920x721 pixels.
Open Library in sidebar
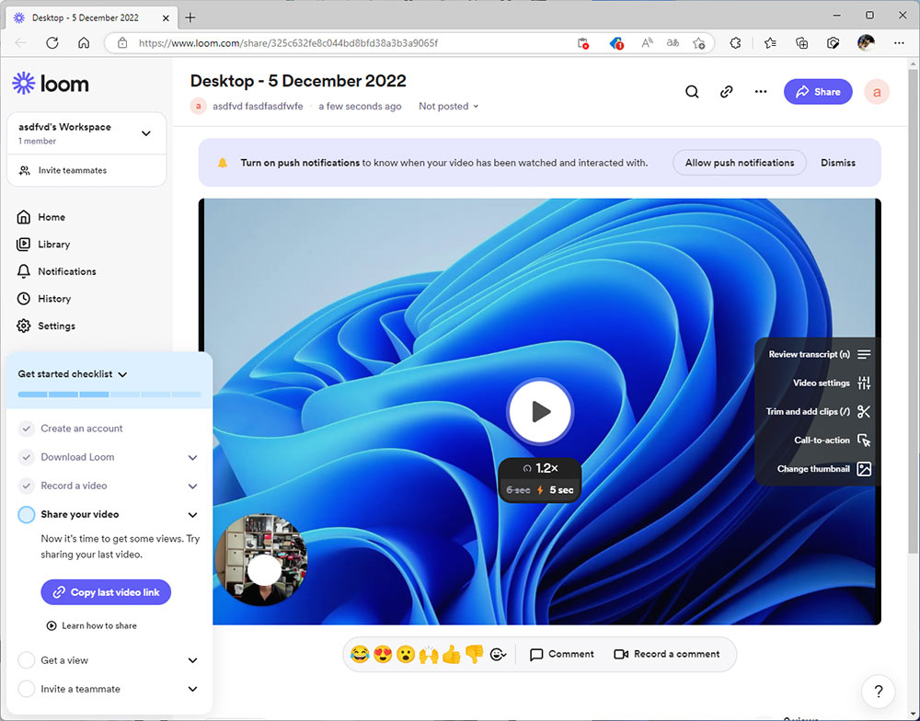pyautogui.click(x=43, y=244)
